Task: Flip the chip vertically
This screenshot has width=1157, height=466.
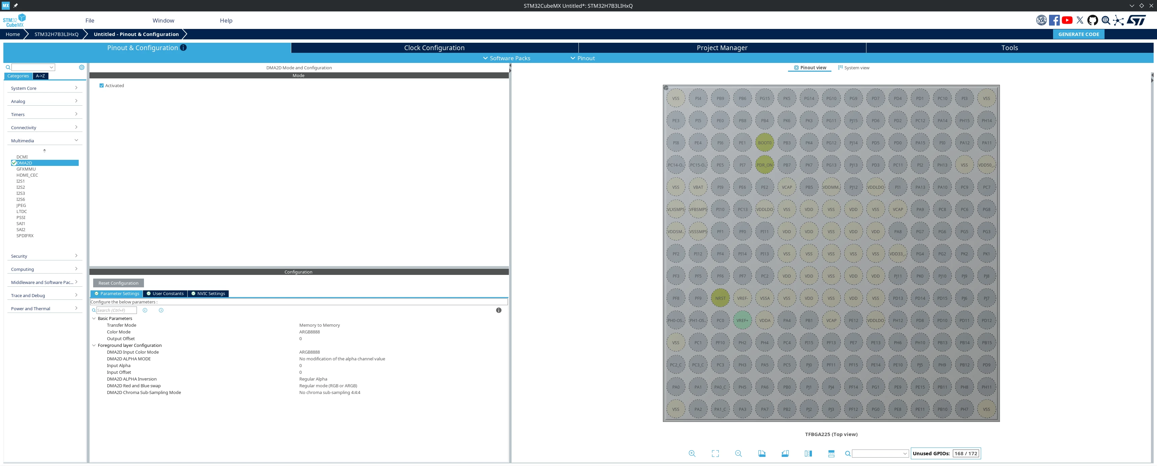Action: [x=831, y=454]
